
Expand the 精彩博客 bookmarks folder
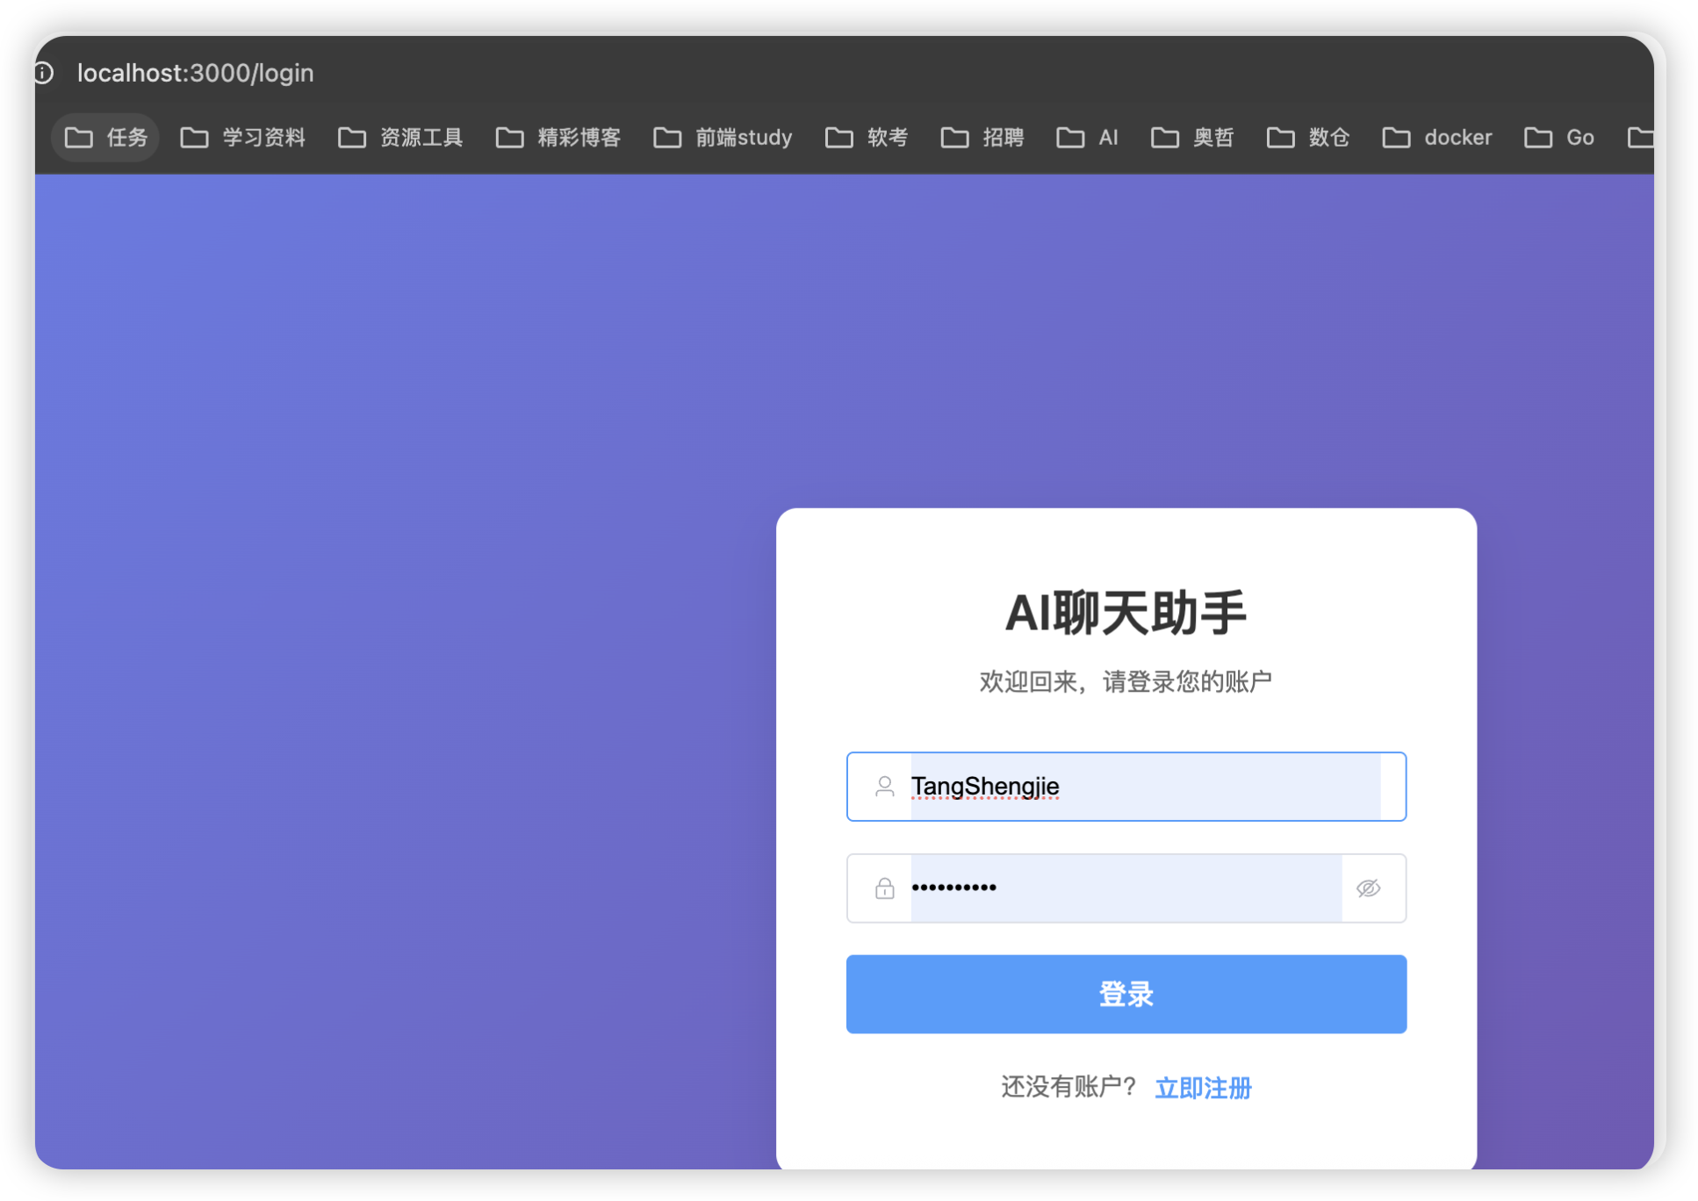(x=558, y=138)
